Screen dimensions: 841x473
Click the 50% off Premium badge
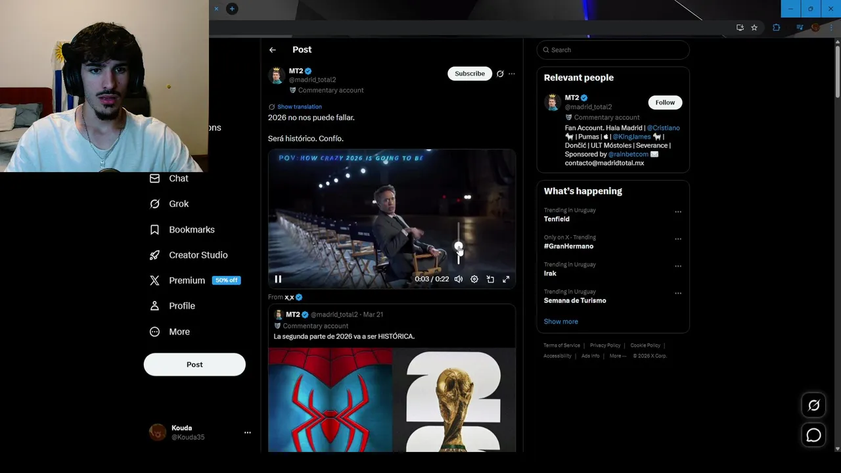coord(227,281)
